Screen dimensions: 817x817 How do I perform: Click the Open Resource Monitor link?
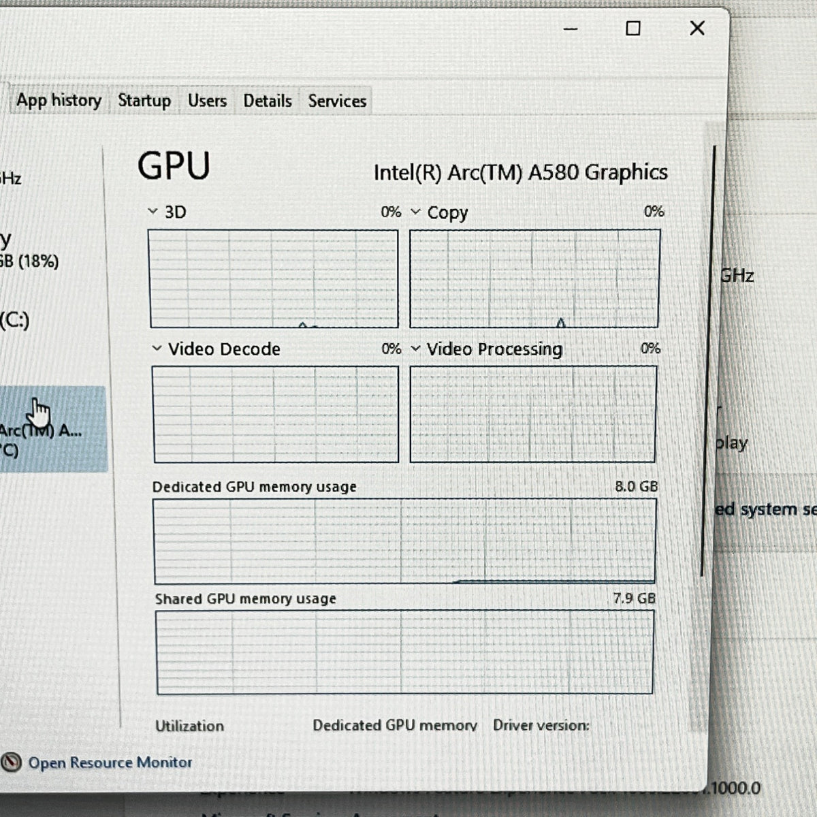110,763
